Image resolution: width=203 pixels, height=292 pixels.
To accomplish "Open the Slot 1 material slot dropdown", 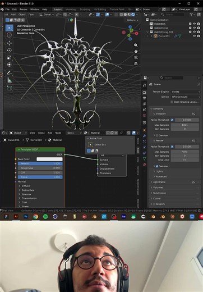I will [x=74, y=133].
